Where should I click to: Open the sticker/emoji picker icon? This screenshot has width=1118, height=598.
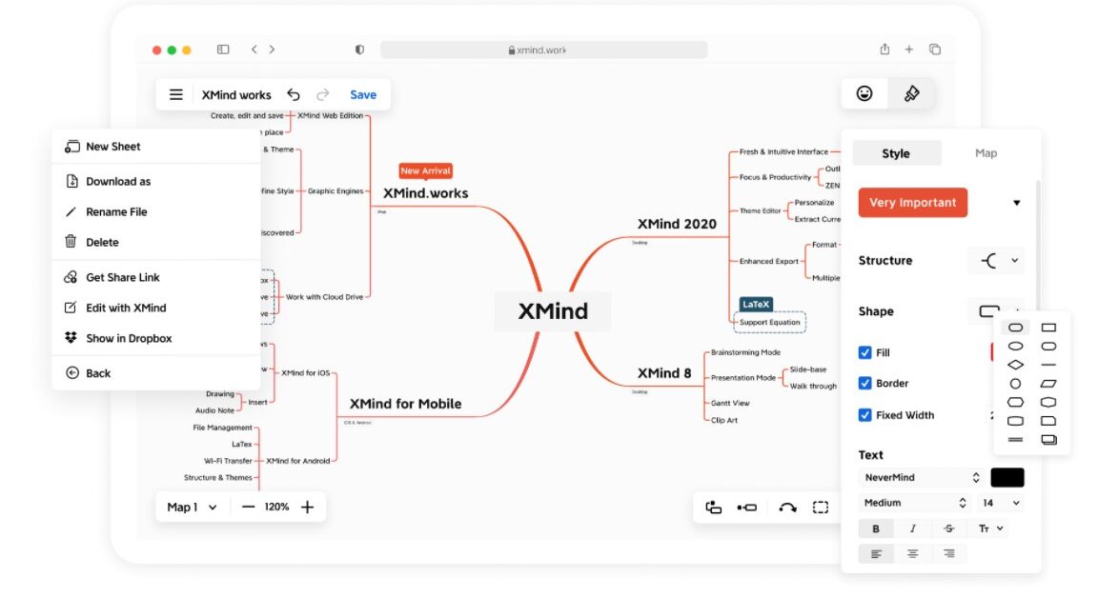tap(864, 93)
